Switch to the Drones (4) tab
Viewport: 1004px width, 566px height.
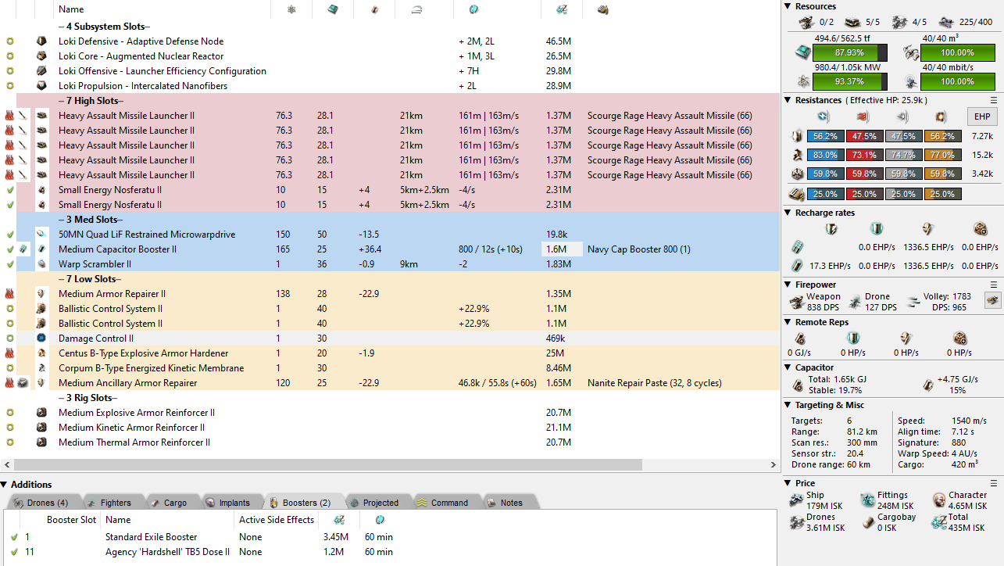[x=44, y=503]
